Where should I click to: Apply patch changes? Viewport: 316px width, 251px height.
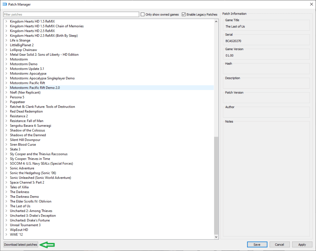(x=302, y=245)
